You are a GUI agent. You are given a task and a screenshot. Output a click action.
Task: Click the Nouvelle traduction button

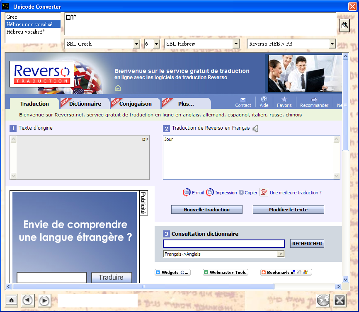pos(207,209)
